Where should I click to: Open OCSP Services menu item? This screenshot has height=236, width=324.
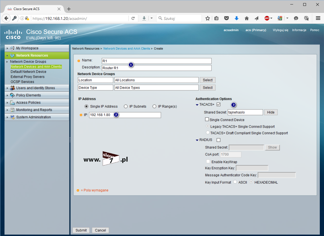22,82
